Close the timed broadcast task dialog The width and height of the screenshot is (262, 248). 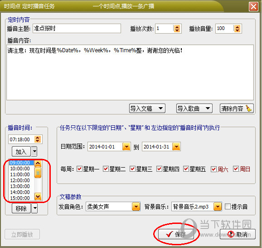click(x=253, y=7)
